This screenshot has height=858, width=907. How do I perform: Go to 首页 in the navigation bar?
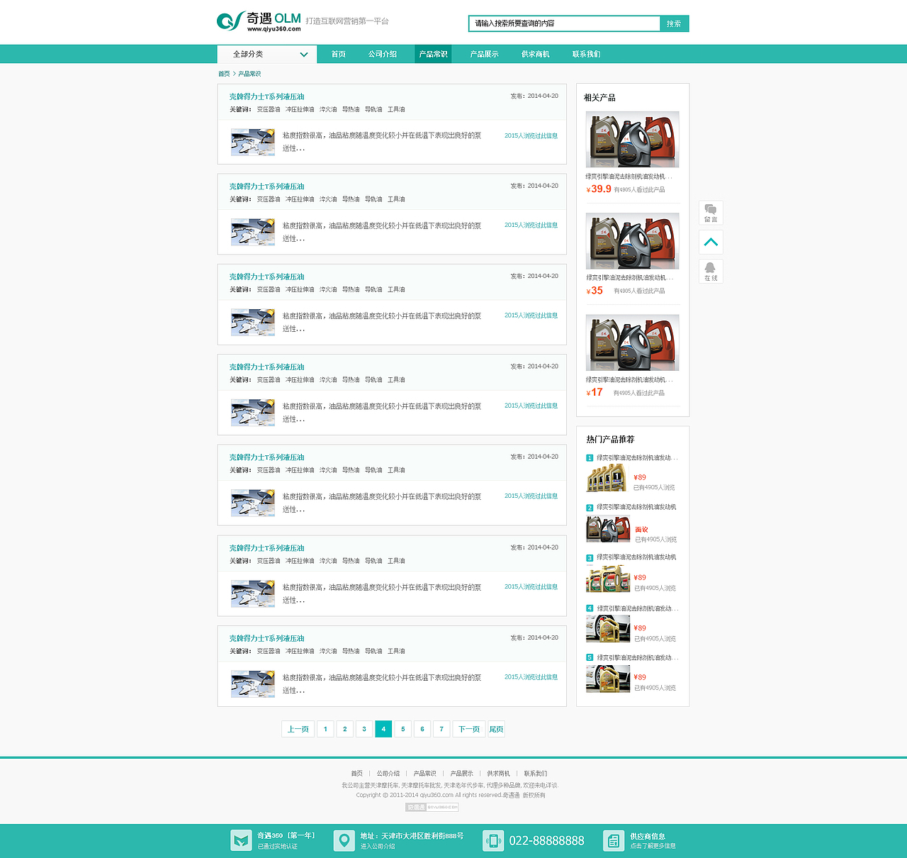(339, 54)
